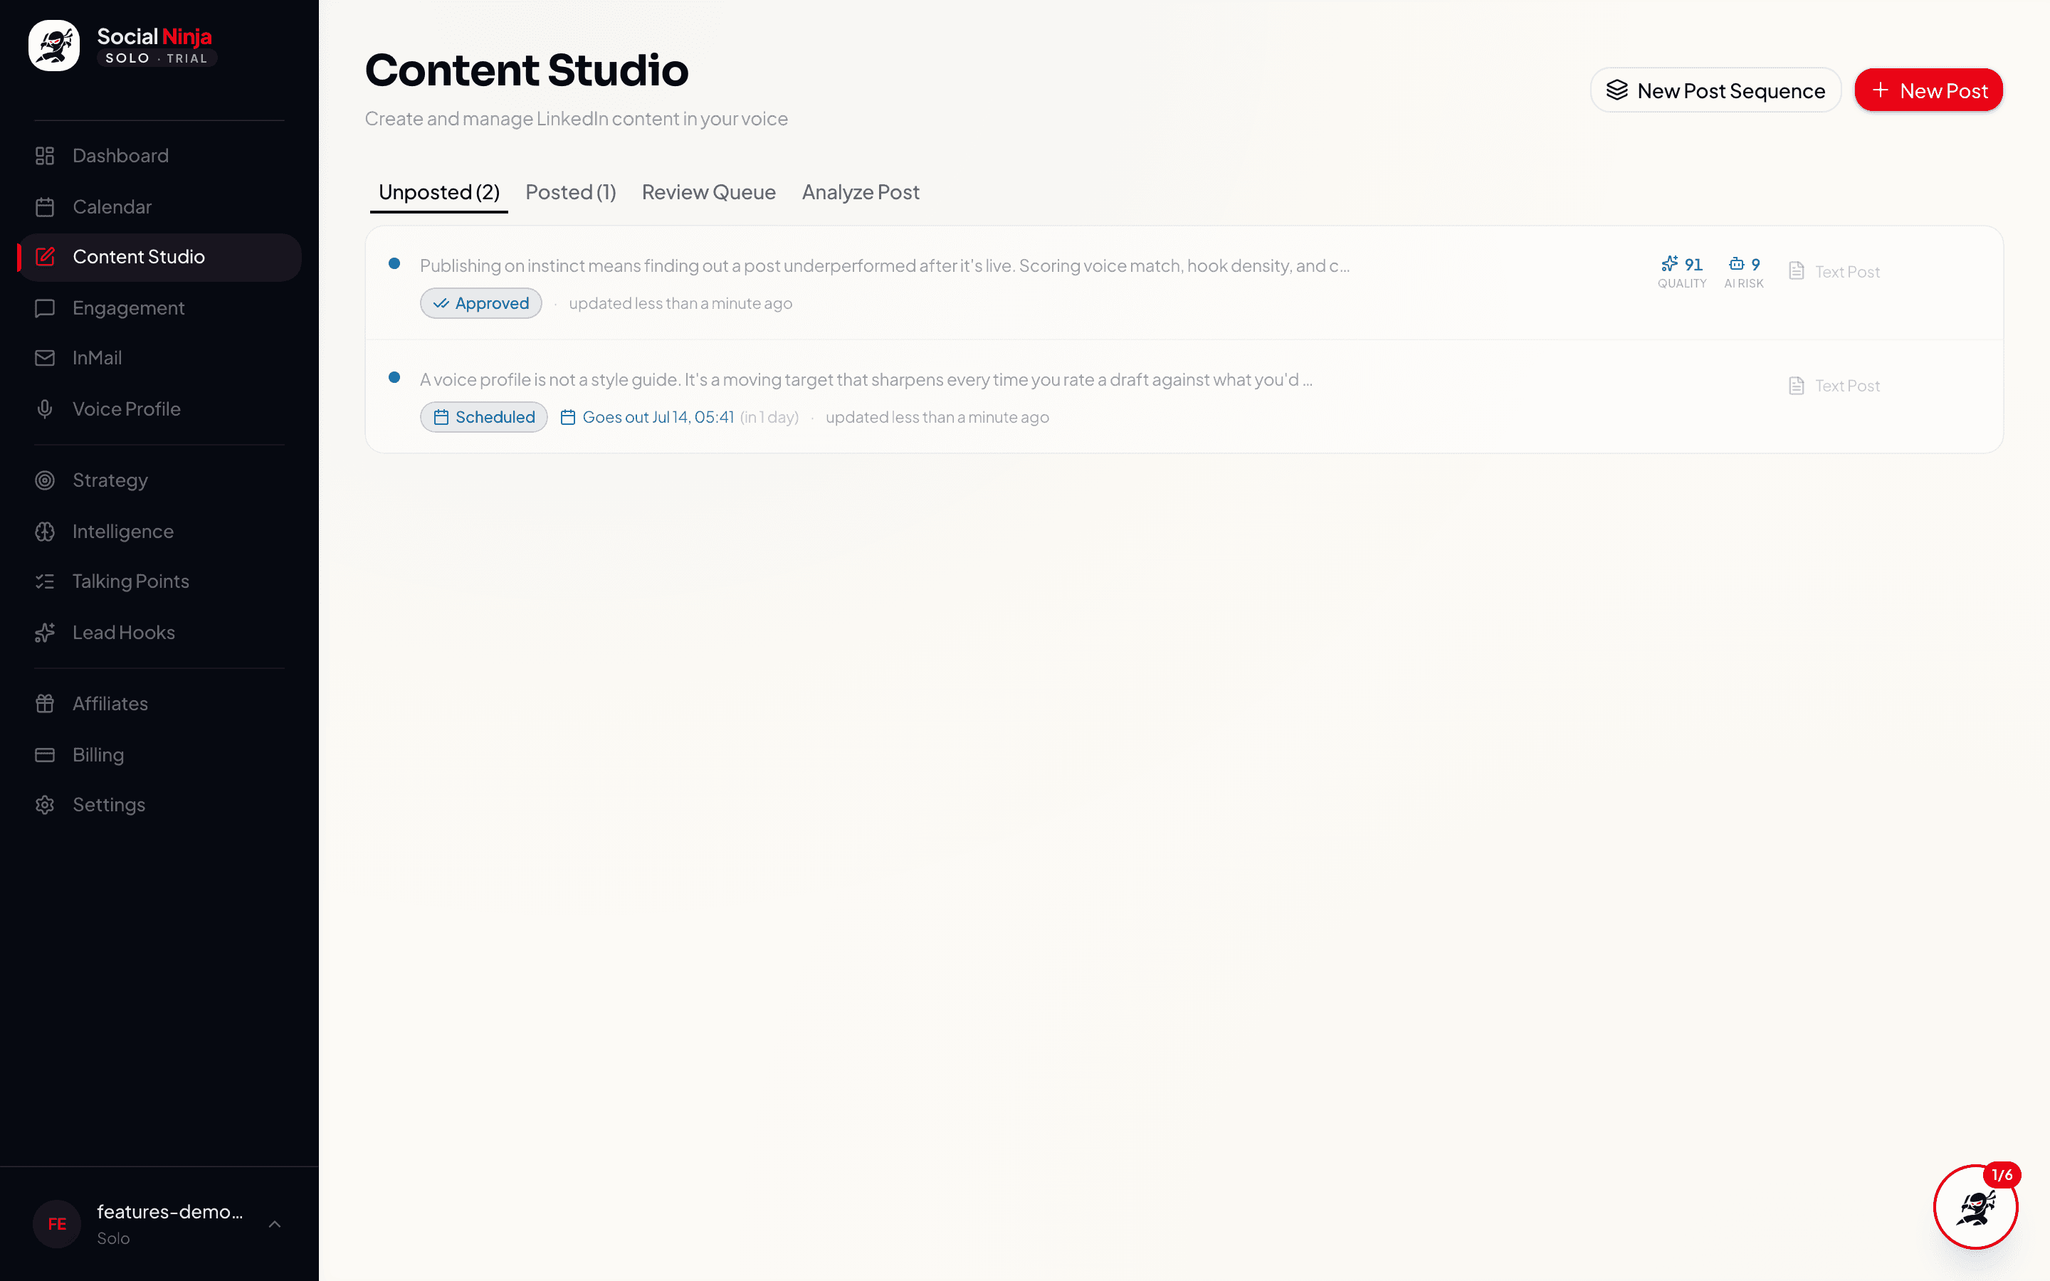This screenshot has width=2050, height=1281.
Task: Open the Review Queue tab
Action: (708, 192)
